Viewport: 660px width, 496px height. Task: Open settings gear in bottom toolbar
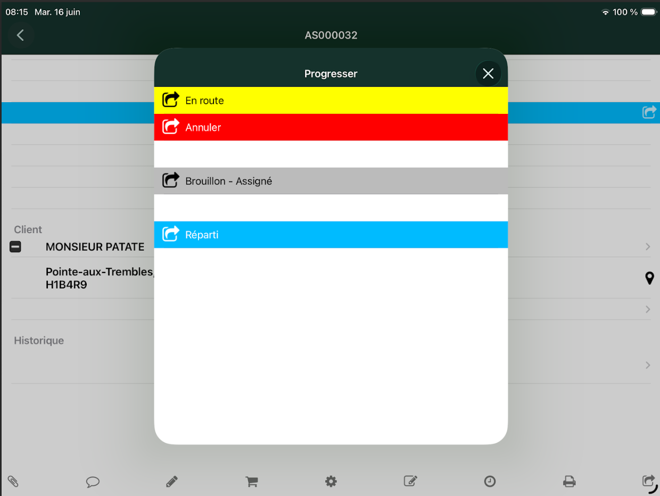[331, 482]
